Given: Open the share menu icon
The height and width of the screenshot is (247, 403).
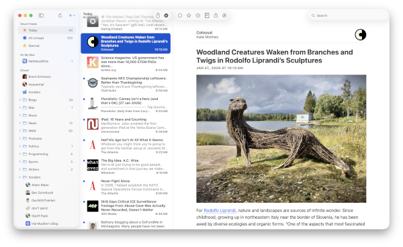Looking at the screenshot, I should 216,15.
